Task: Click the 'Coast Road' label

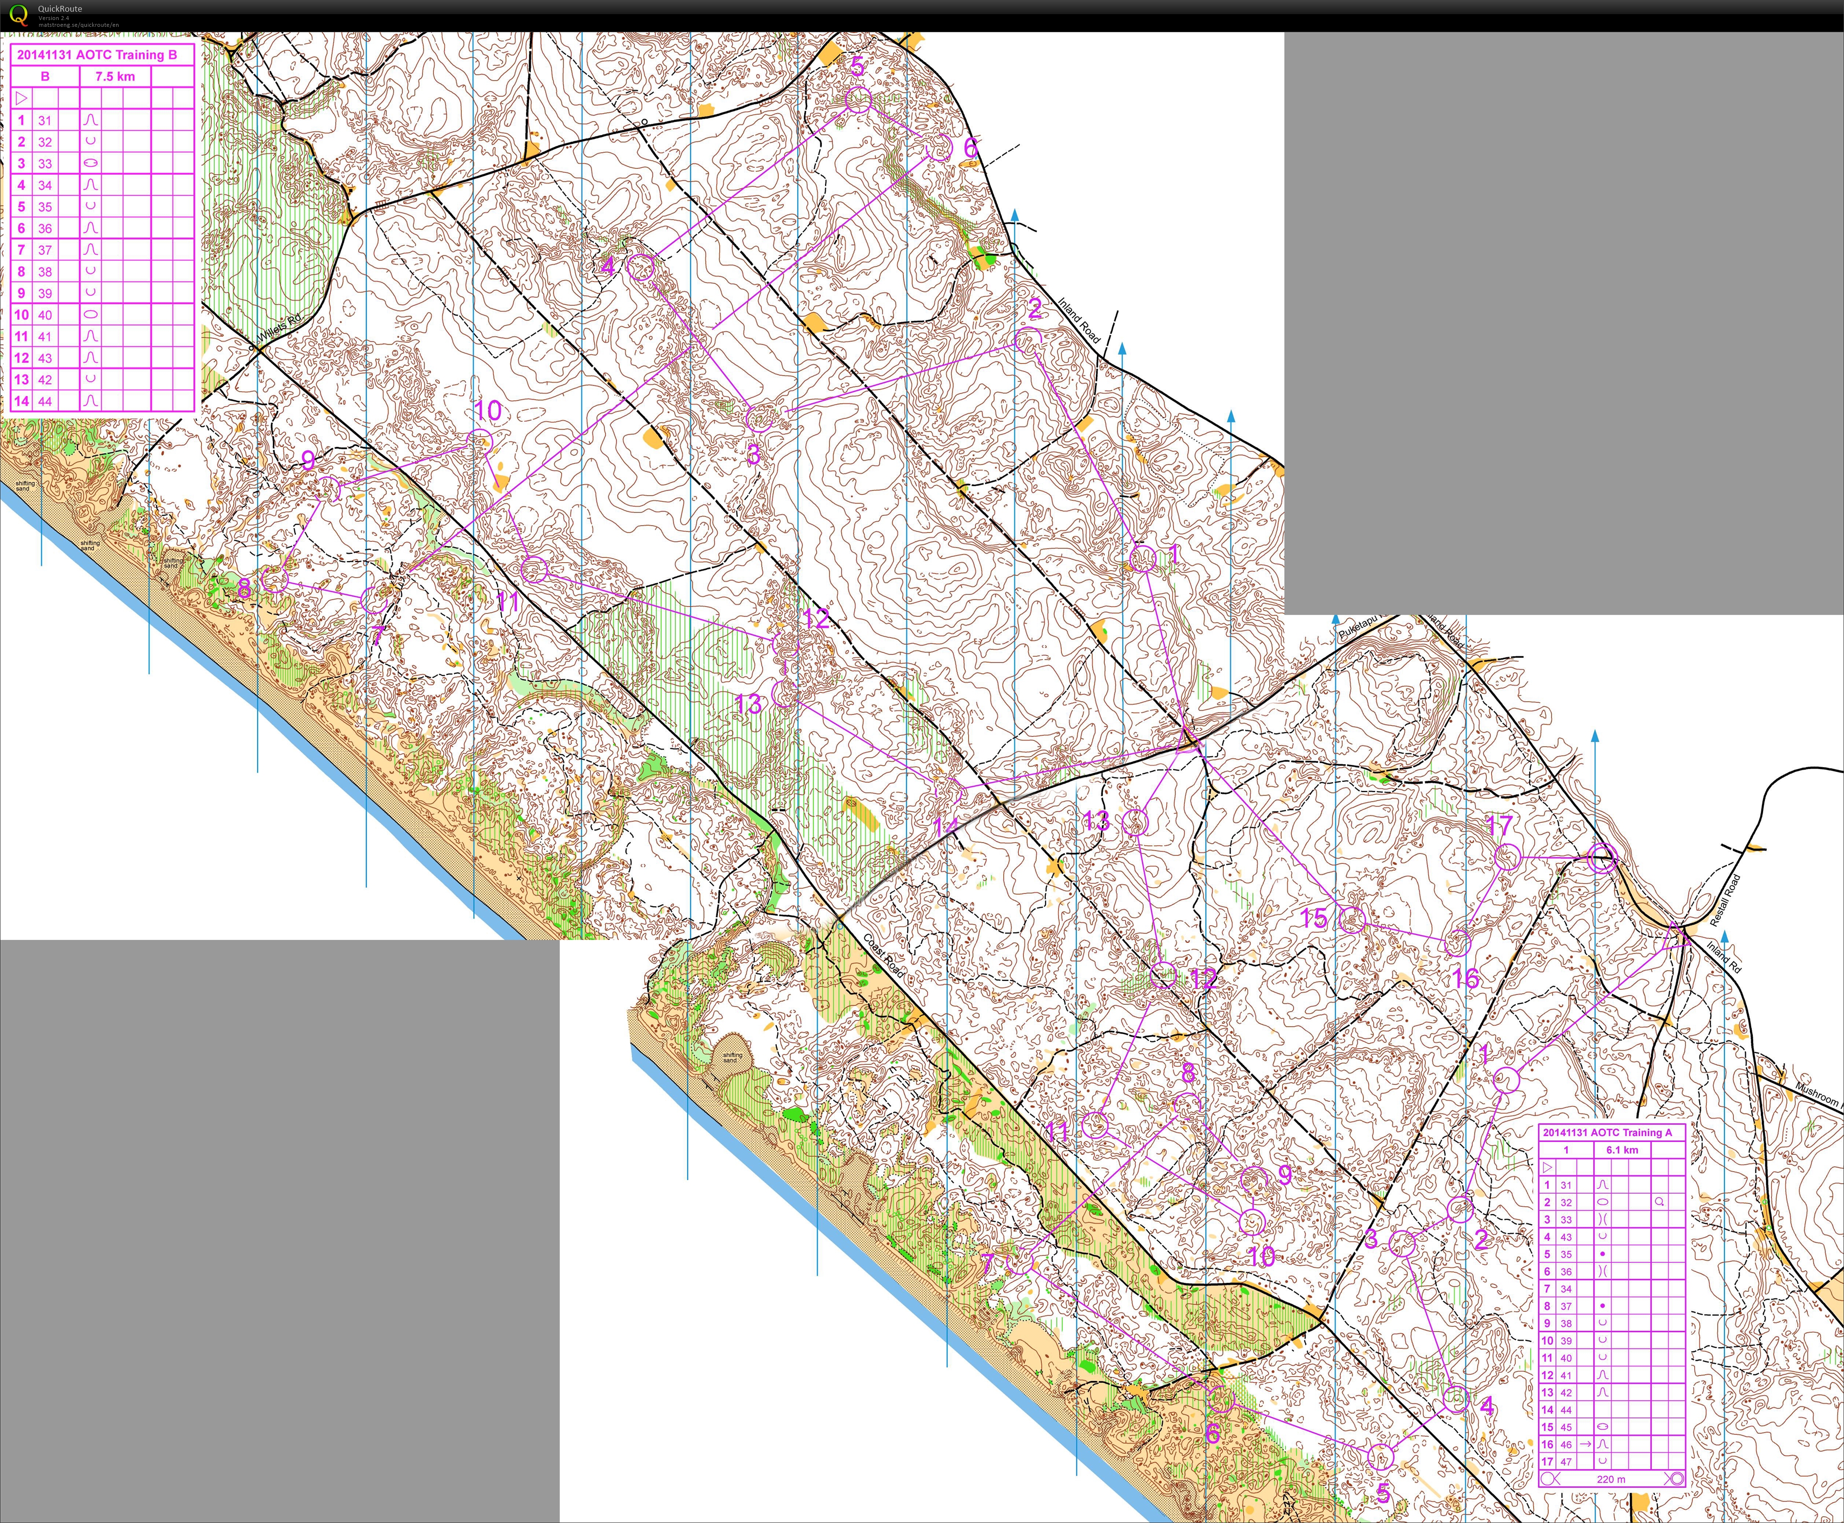Action: (883, 956)
